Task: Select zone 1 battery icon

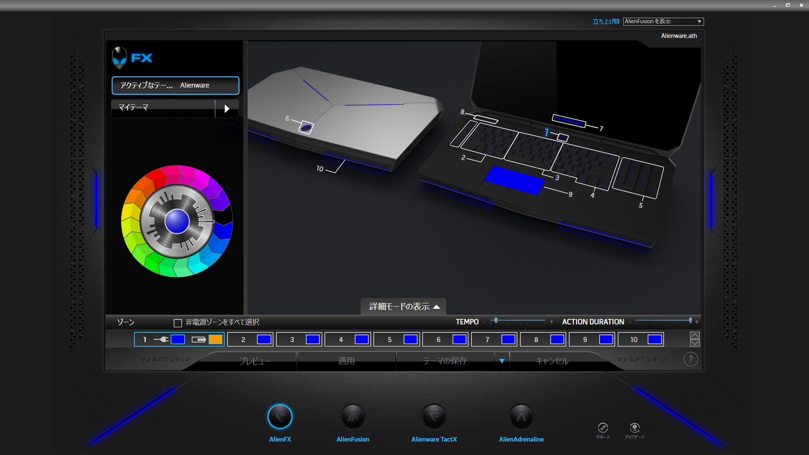Action: (x=198, y=340)
